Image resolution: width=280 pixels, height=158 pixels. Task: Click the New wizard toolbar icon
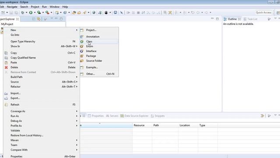point(3,13)
